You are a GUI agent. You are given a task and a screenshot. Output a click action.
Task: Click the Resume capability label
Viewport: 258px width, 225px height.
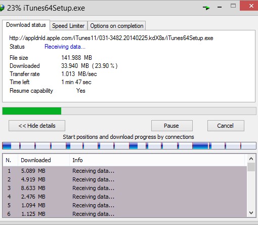[x=31, y=91]
